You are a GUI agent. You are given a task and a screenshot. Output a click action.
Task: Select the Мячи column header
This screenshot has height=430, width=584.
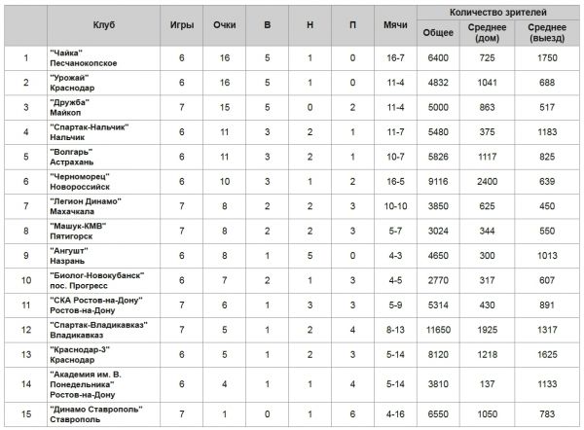click(x=395, y=25)
